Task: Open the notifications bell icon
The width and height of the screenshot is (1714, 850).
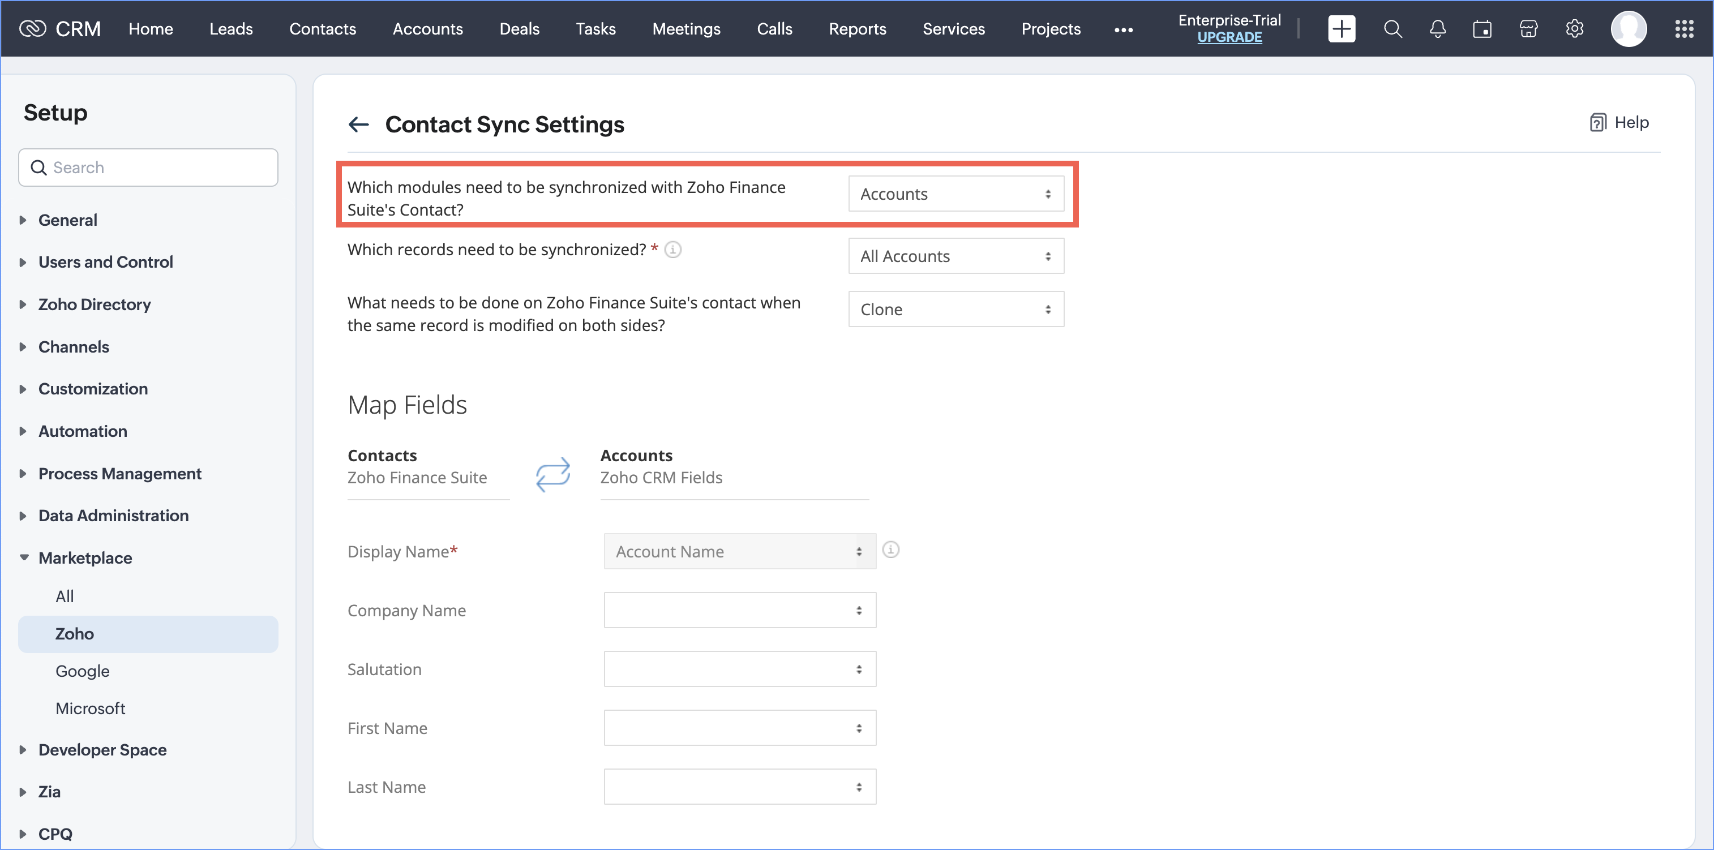Action: (x=1437, y=29)
